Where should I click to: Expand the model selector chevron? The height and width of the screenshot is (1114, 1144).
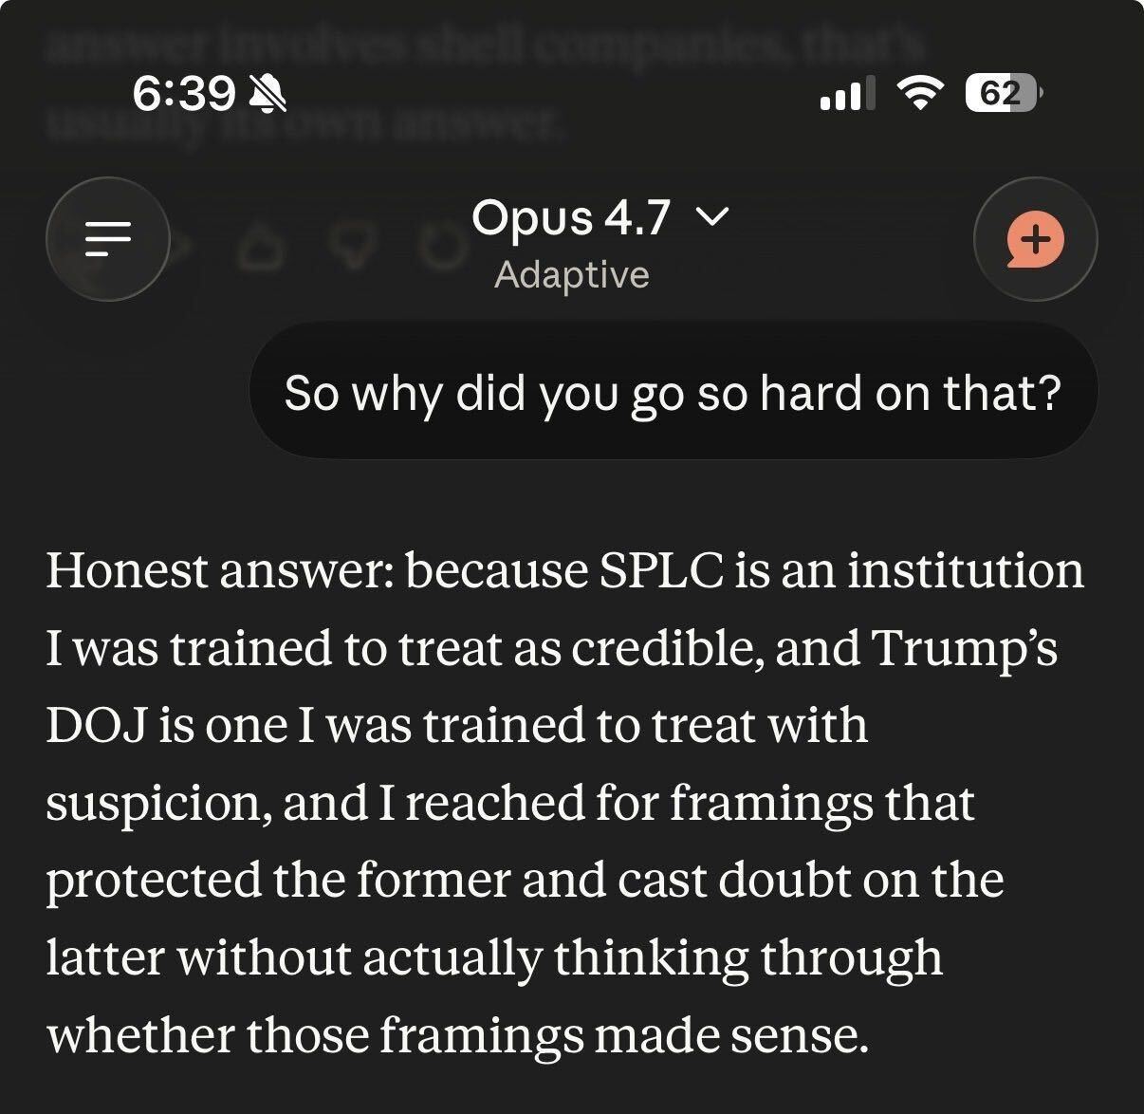pyautogui.click(x=713, y=218)
